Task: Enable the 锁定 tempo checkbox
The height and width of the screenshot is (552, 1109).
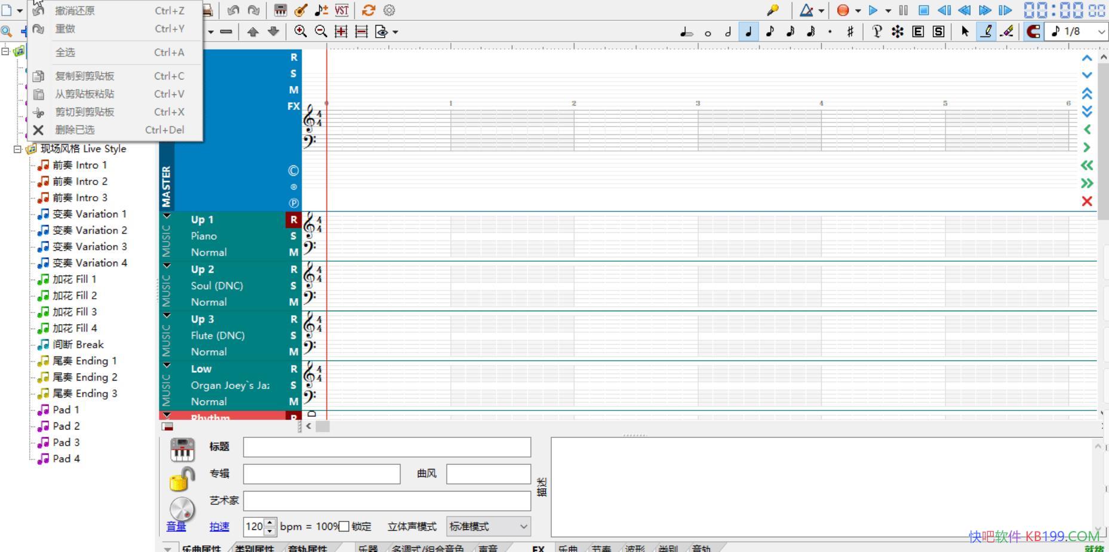Action: (x=345, y=526)
